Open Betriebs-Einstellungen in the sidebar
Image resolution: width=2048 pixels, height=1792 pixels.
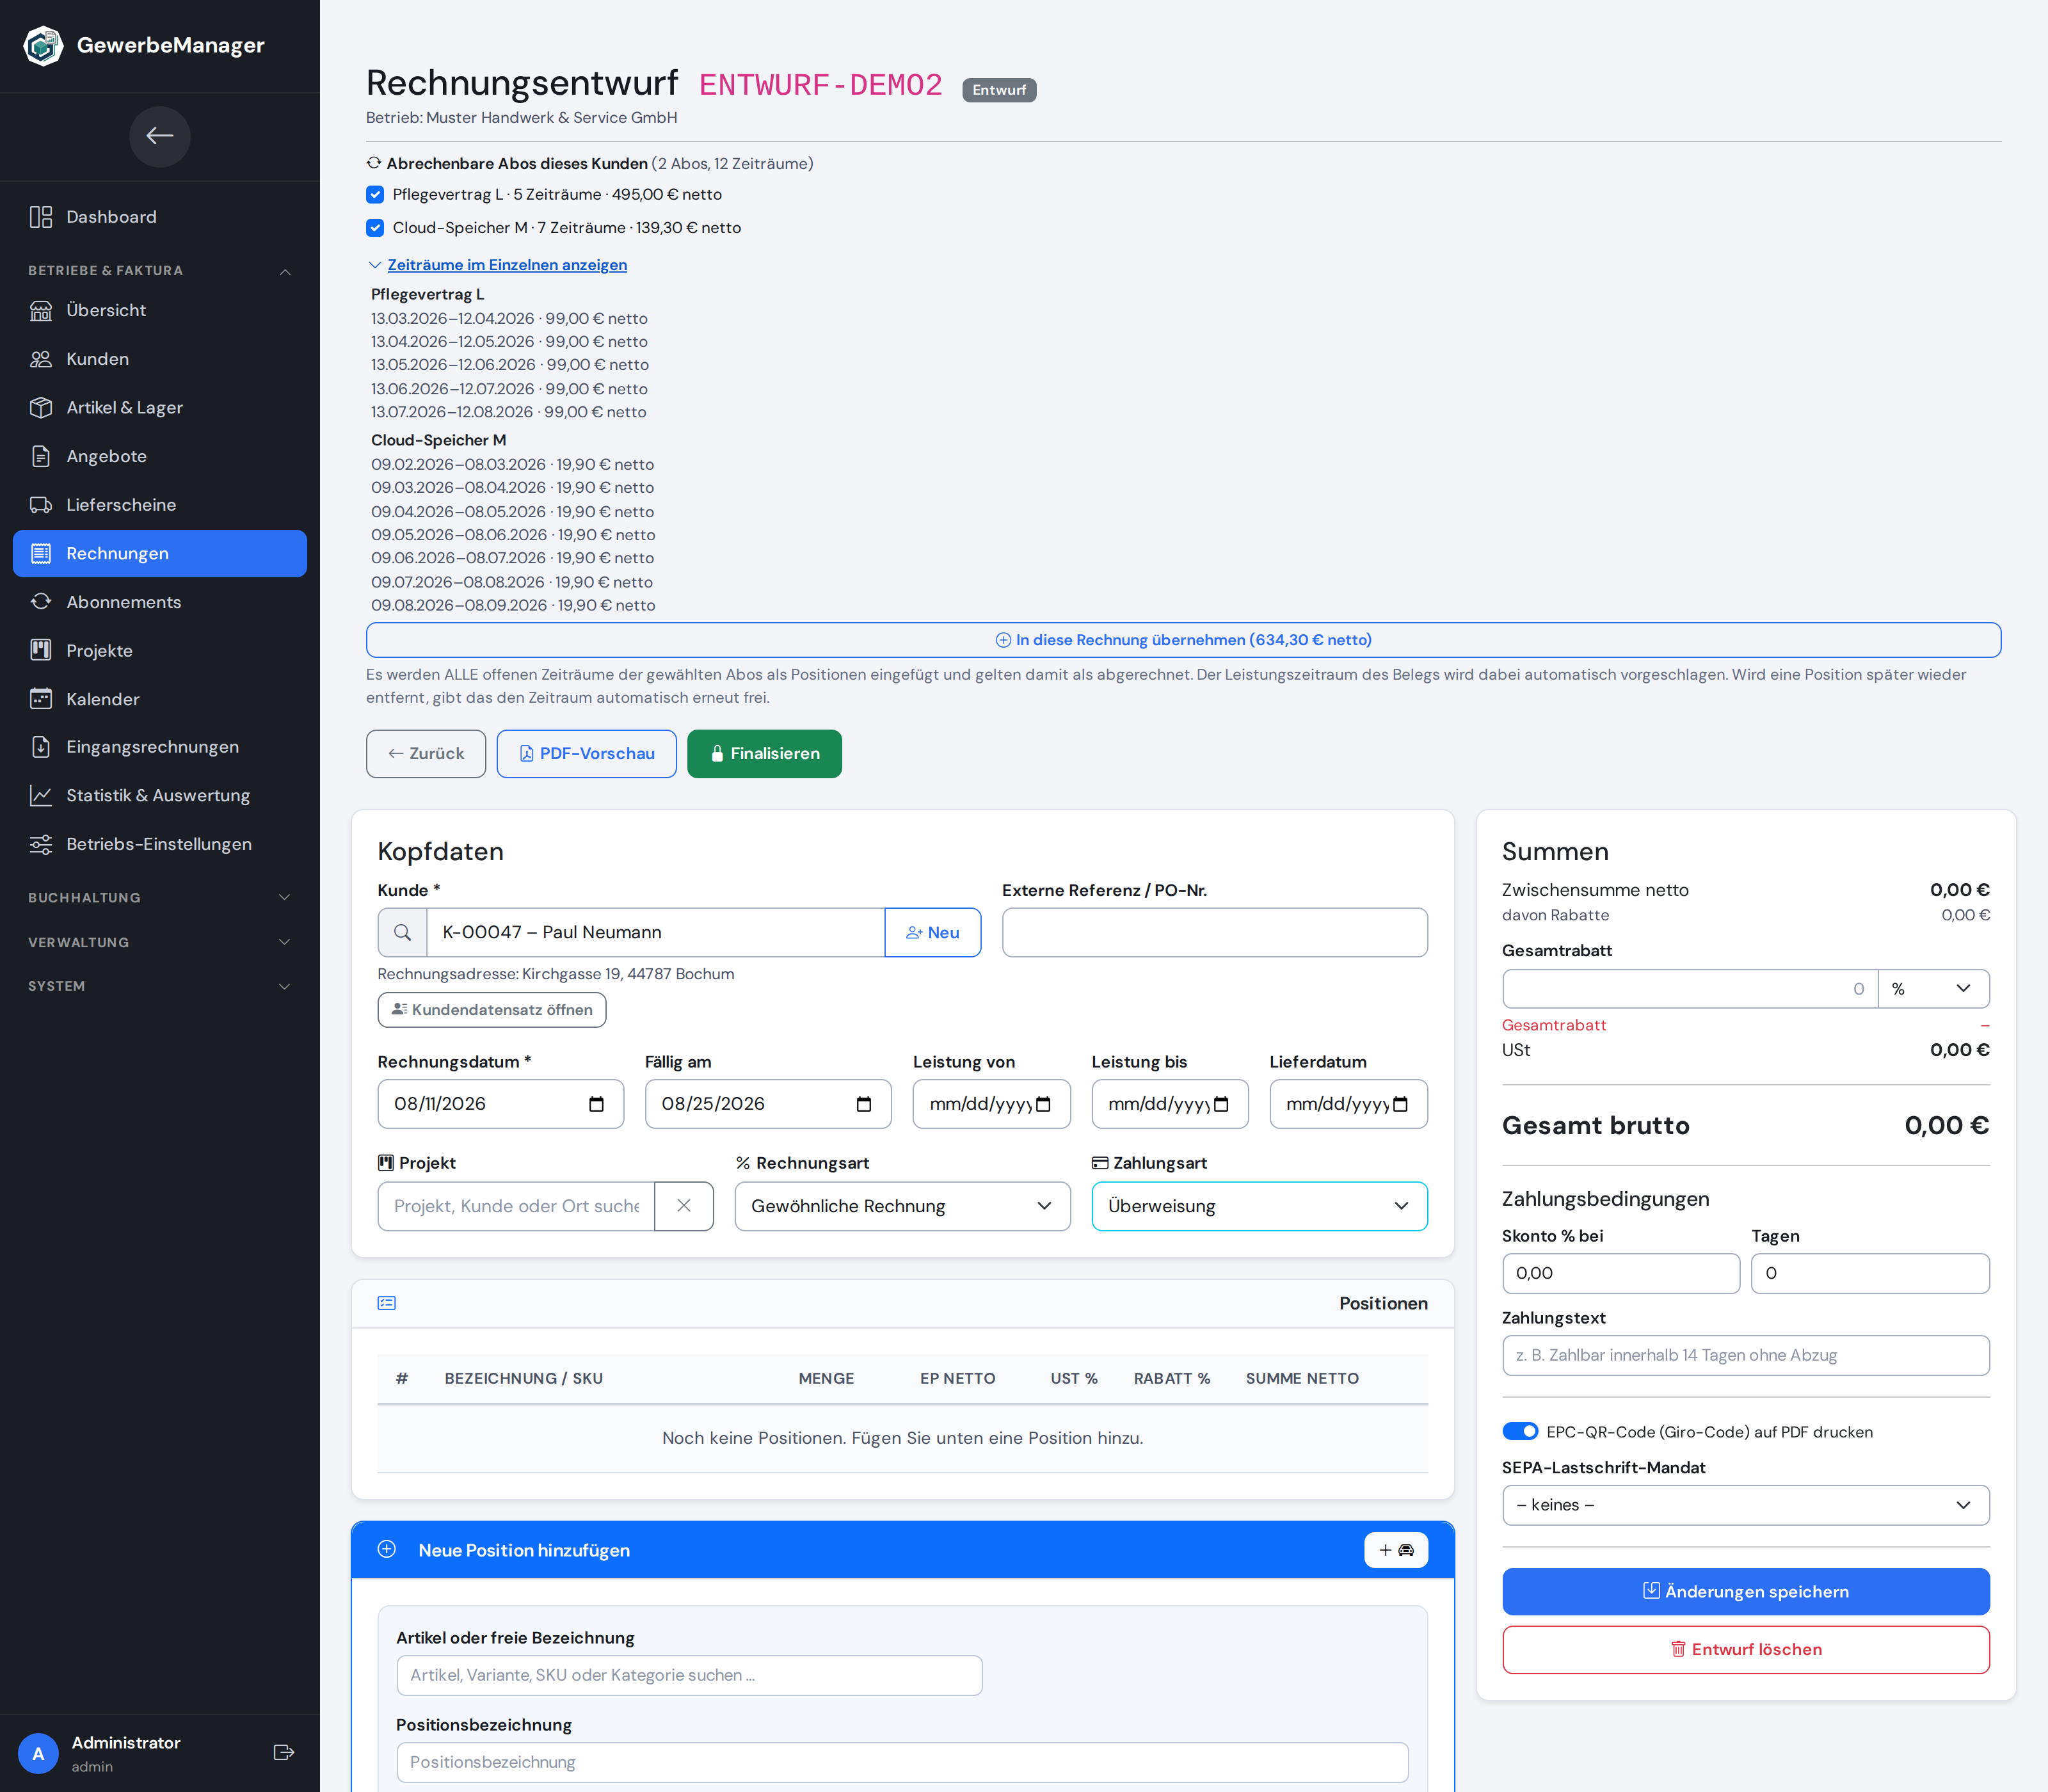[160, 844]
